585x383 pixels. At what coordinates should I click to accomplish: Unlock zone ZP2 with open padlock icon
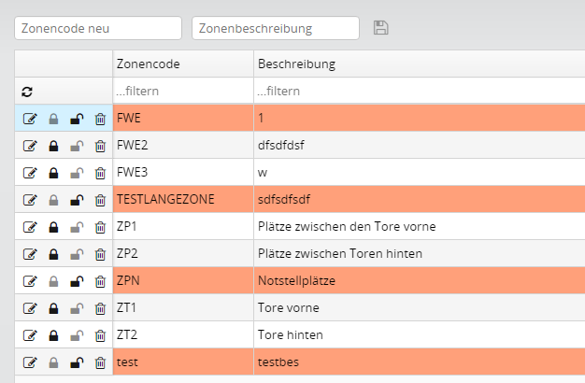tap(77, 254)
